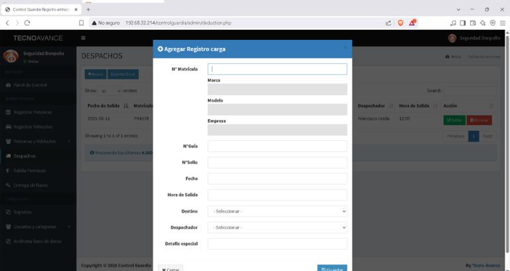This screenshot has height=271, width=510.
Task: Click the bookmark icon in address bar
Action: pos(81,23)
